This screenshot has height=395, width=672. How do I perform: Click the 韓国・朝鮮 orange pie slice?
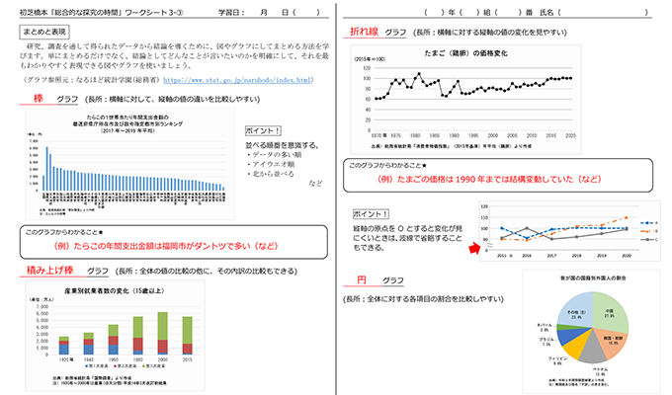612,341
